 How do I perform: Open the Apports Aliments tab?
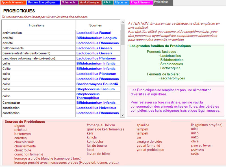point(13,2)
